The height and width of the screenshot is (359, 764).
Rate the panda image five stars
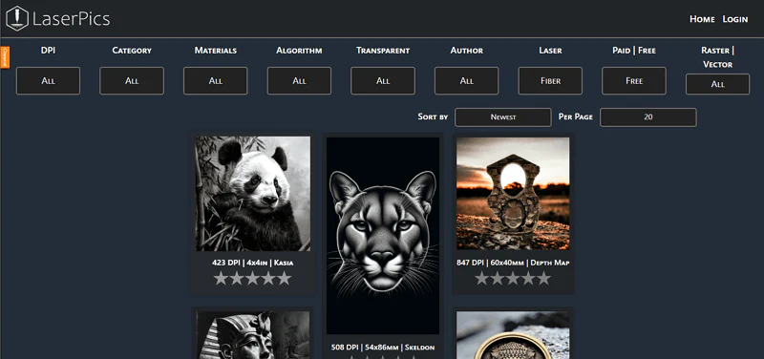pyautogui.click(x=284, y=279)
